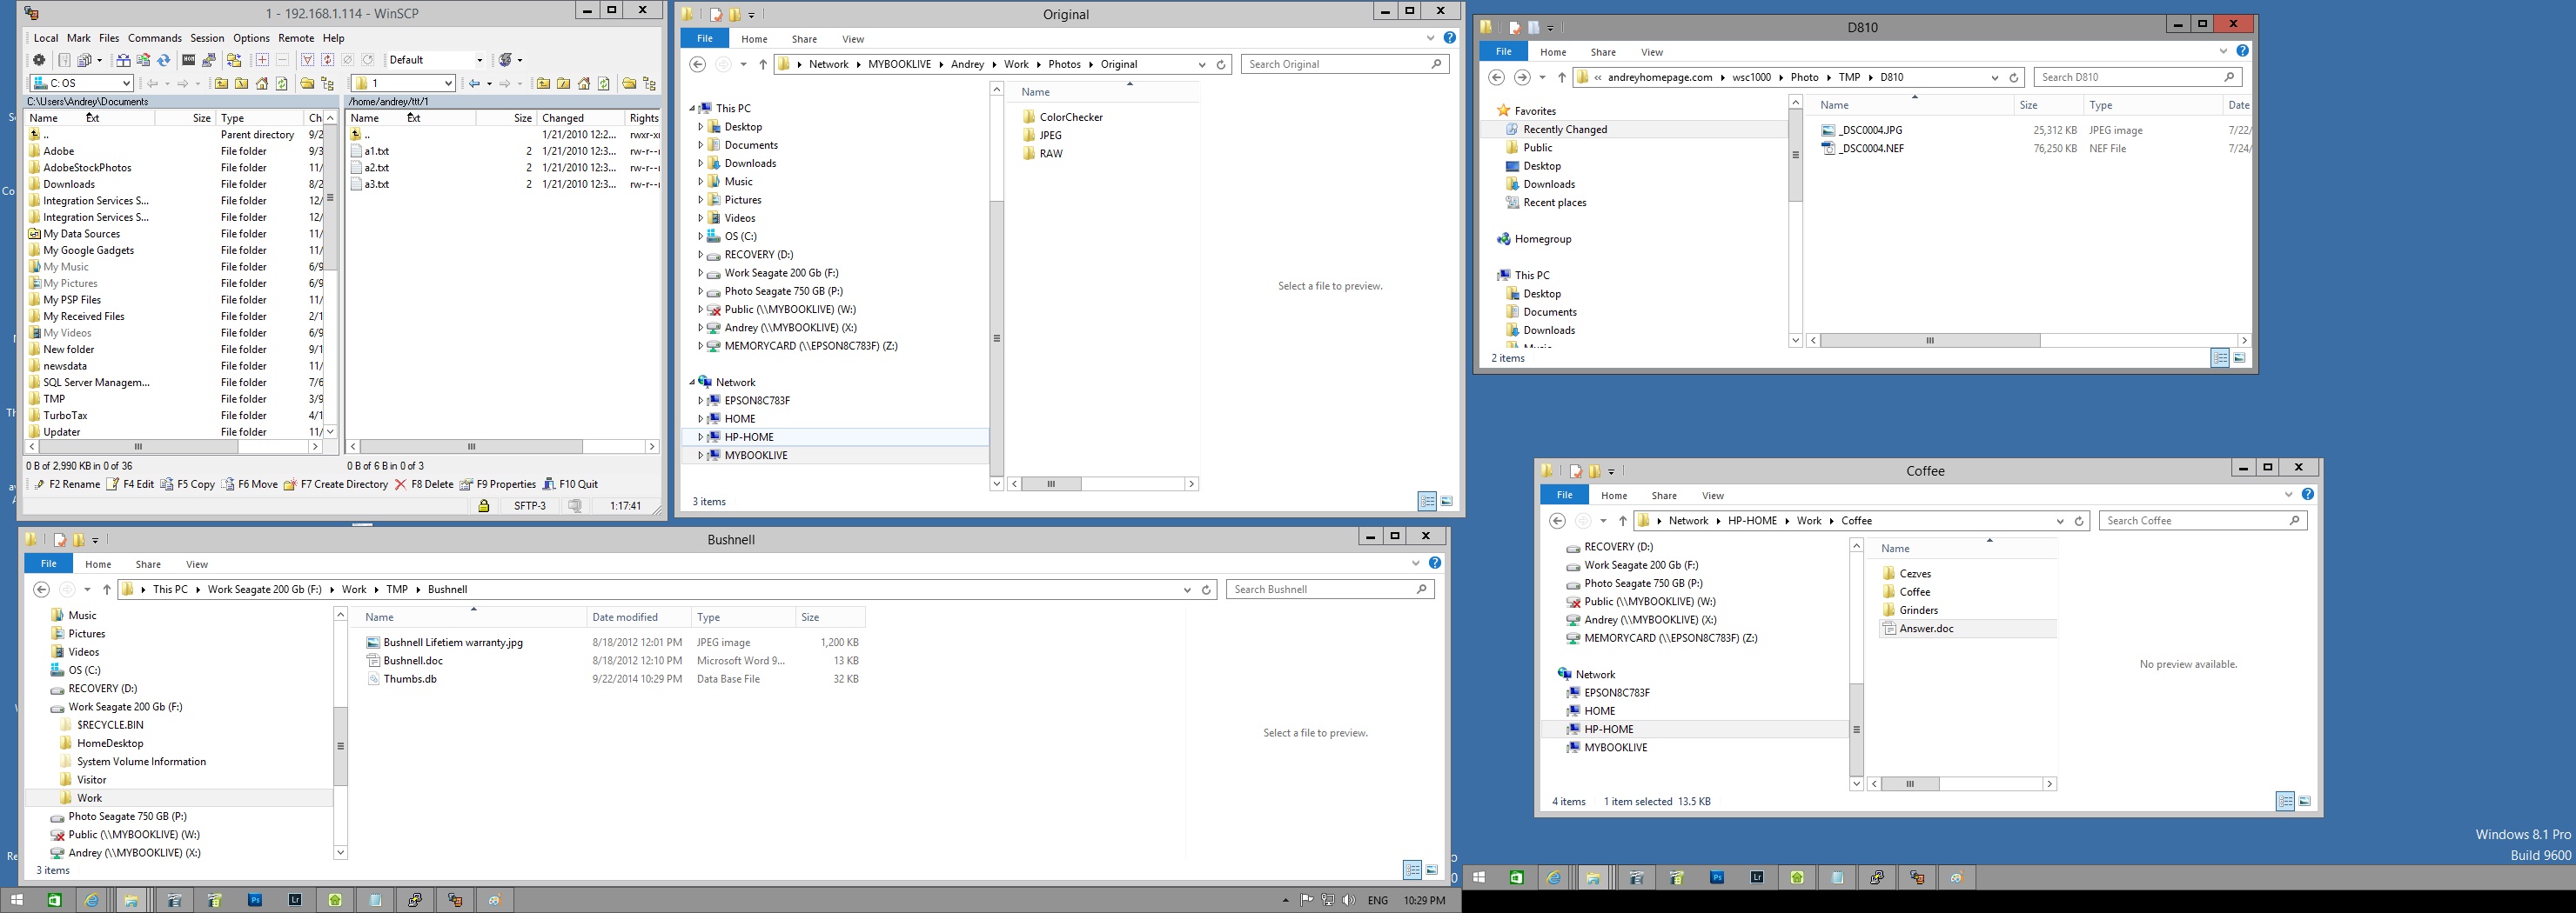Go to home directory in WinSCP local panel

click(262, 83)
